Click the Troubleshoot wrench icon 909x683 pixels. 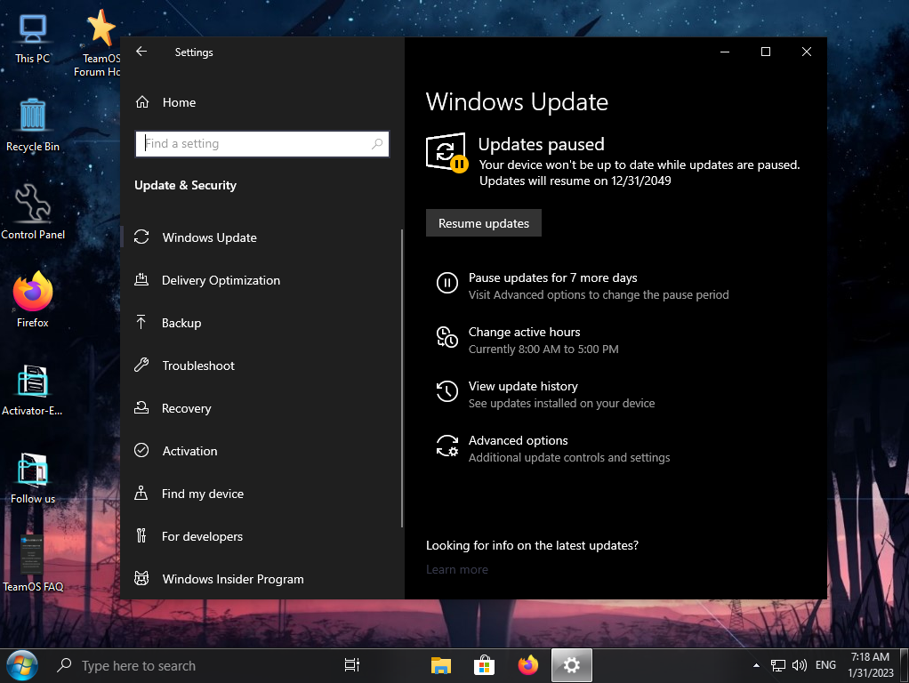click(141, 365)
